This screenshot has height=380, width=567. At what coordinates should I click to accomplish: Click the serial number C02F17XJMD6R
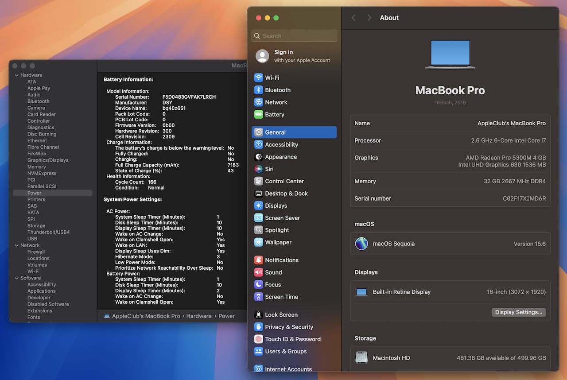(x=524, y=198)
